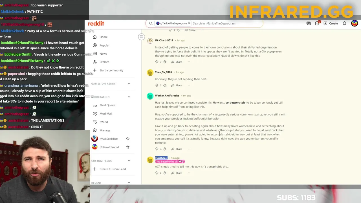Open more options on Worker_AndParasite's comment
Image resolution: width=361 pixels, height=203 pixels.
click(189, 149)
